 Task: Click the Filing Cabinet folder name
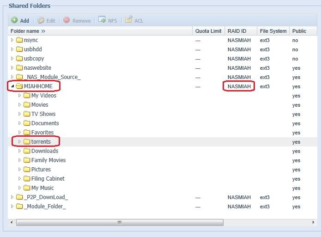pos(48,179)
